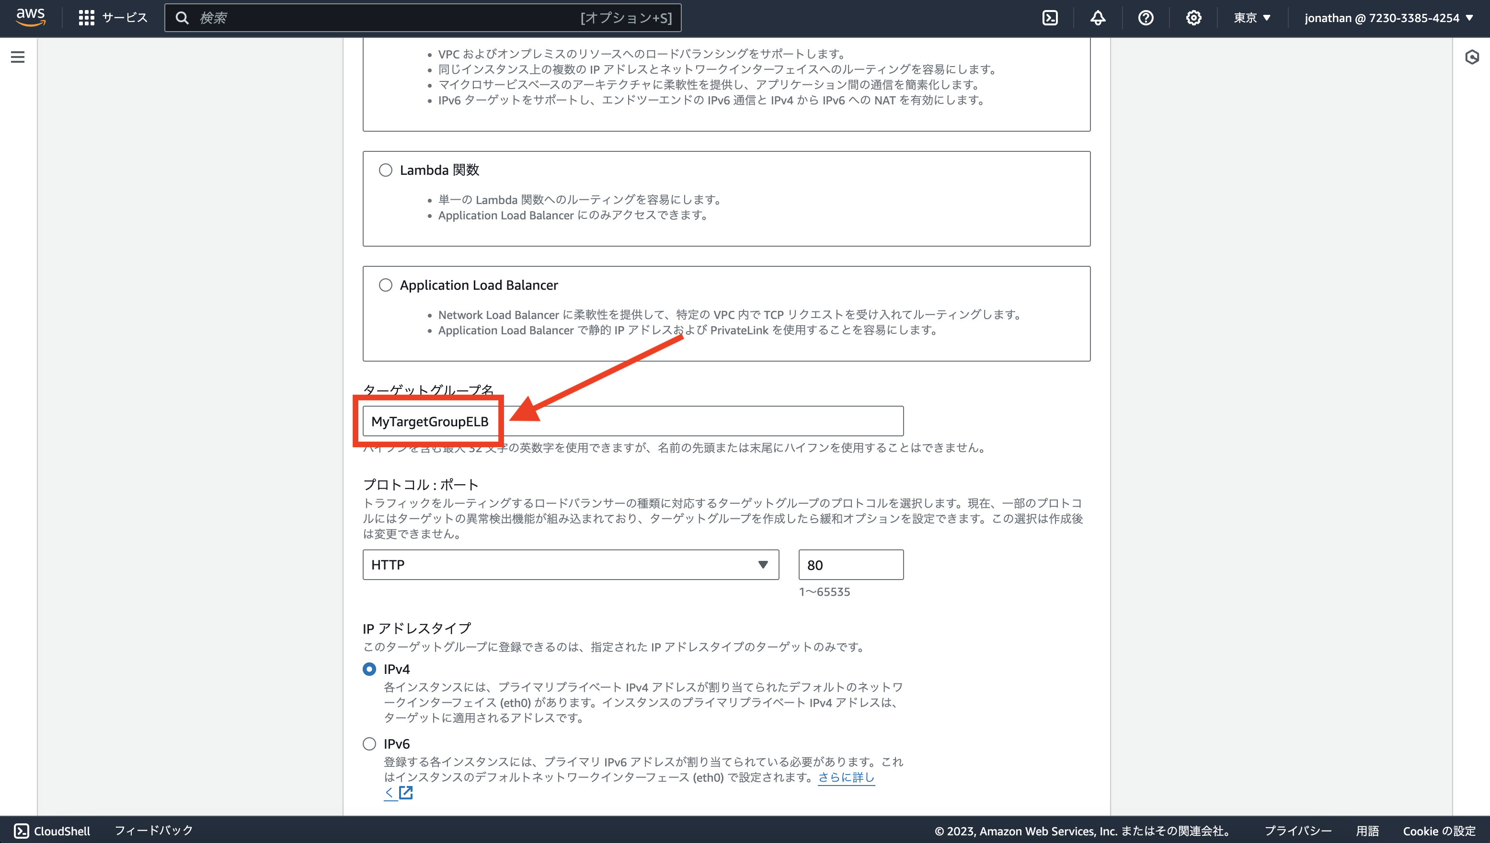This screenshot has width=1490, height=843.
Task: Click the AWS logo to go home
Action: (30, 17)
